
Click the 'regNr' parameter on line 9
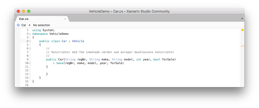pyautogui.click(x=82, y=59)
